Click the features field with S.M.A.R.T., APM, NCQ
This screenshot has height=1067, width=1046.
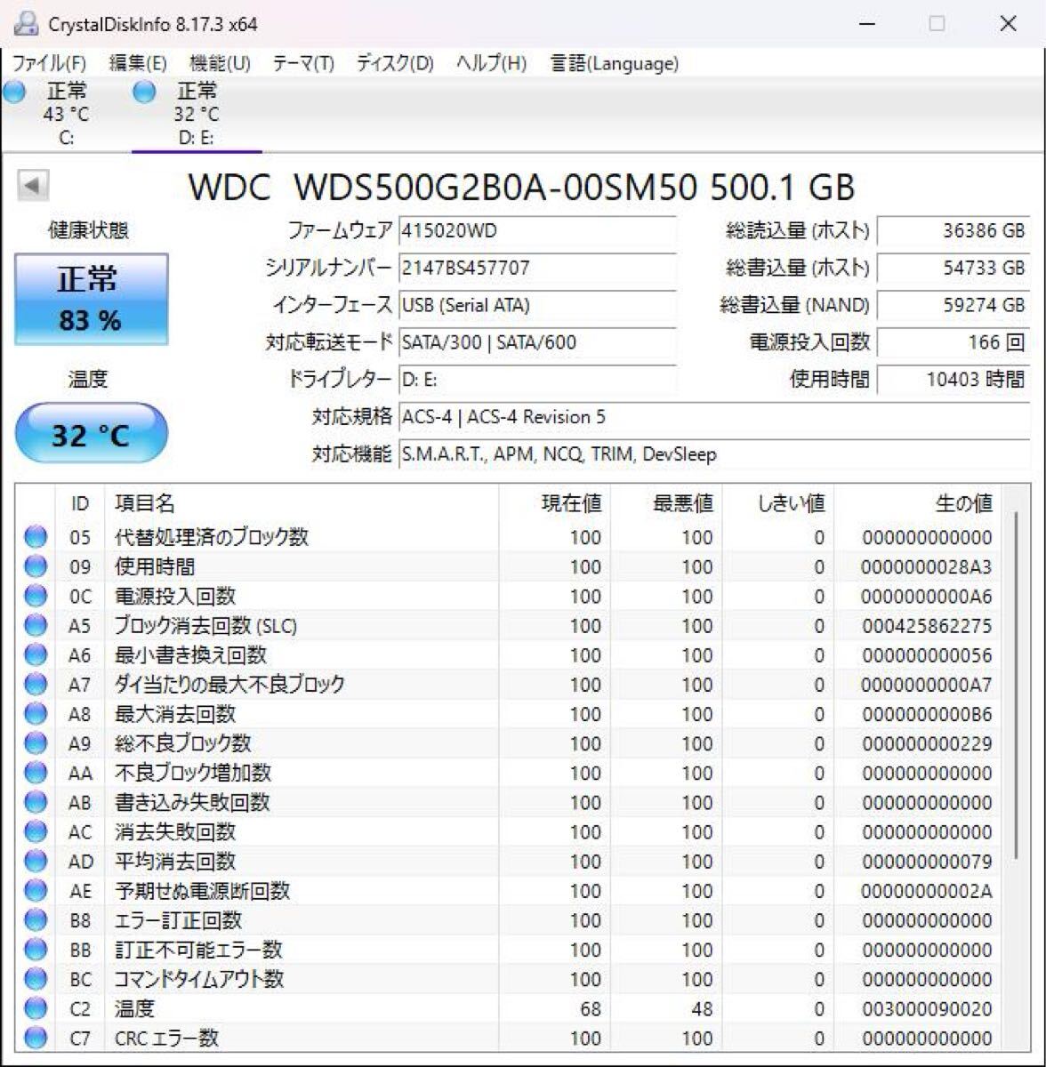[714, 454]
